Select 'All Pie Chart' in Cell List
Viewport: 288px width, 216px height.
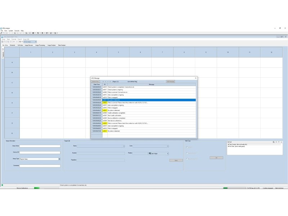[236, 147]
